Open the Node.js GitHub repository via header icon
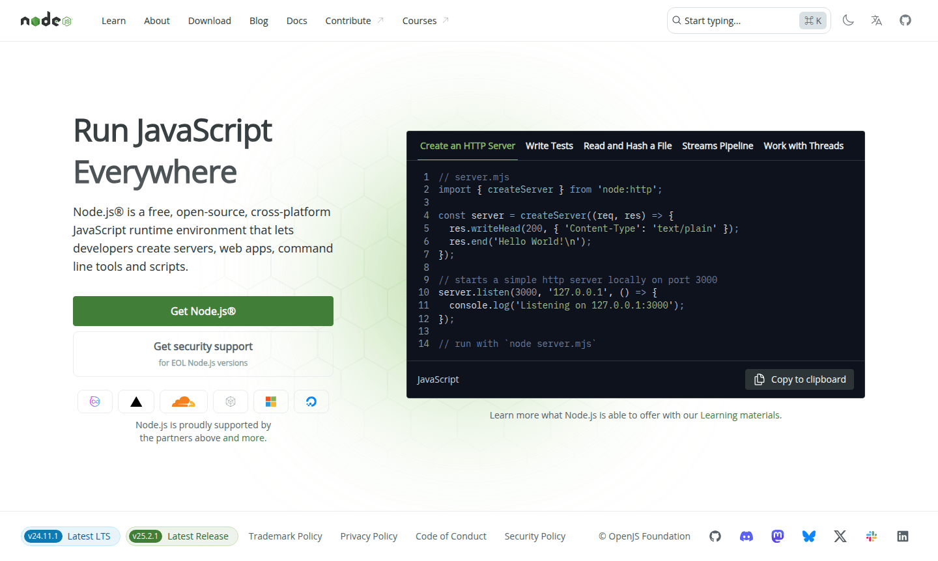 [905, 20]
